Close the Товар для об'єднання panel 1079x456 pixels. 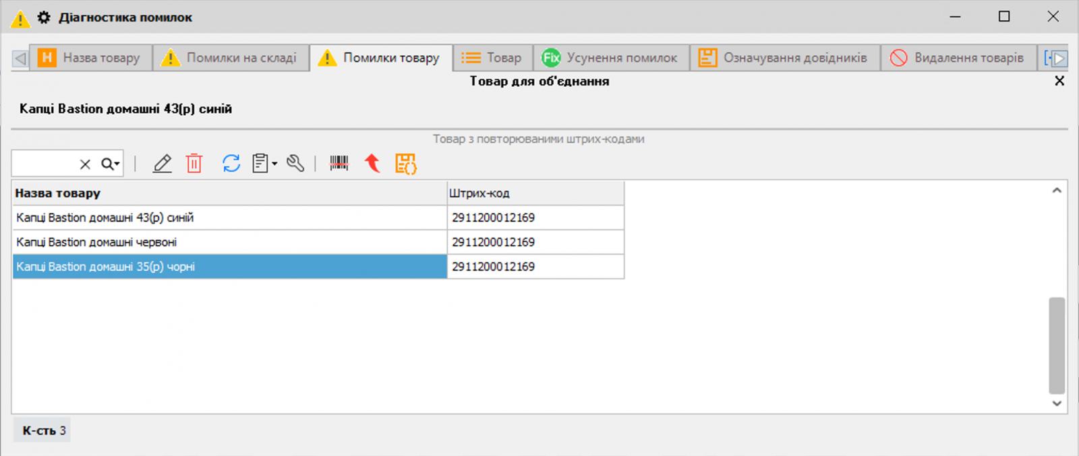(x=1059, y=82)
